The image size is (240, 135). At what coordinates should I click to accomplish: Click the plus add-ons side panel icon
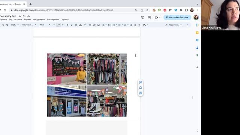tap(197, 67)
